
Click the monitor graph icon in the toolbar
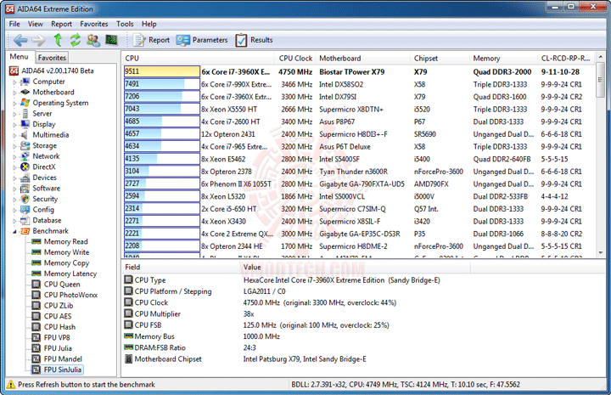click(111, 40)
